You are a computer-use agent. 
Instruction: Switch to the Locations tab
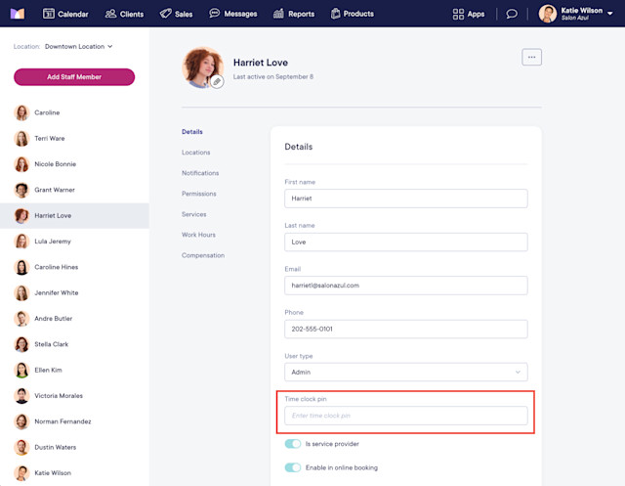(195, 153)
